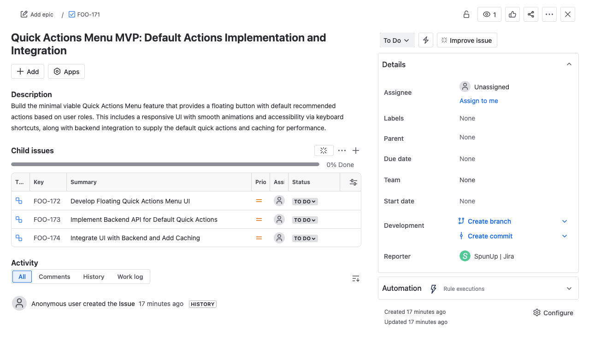This screenshot has width=589, height=341.
Task: Open child issue key FOO-173
Action: pos(47,220)
